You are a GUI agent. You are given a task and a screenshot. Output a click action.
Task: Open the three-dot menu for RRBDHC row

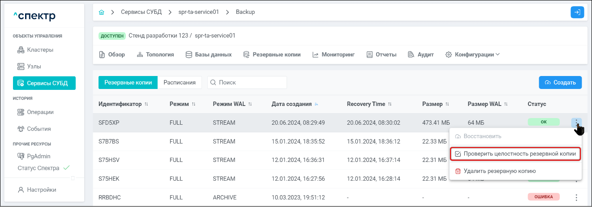click(x=576, y=197)
